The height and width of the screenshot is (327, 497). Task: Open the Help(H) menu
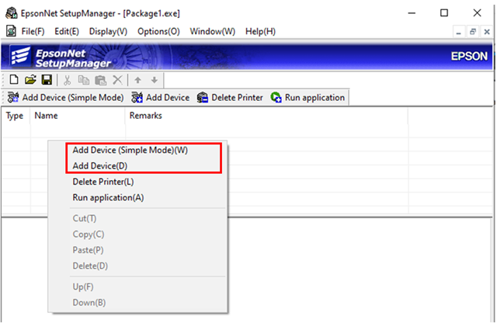click(x=260, y=31)
